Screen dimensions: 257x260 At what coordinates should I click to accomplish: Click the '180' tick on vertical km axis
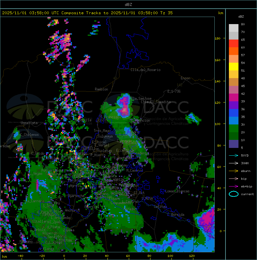pos(217,39)
